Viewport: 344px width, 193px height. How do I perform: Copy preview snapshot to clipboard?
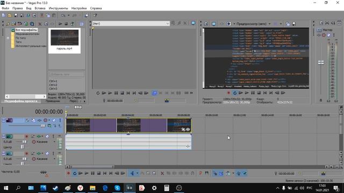(x=288, y=24)
